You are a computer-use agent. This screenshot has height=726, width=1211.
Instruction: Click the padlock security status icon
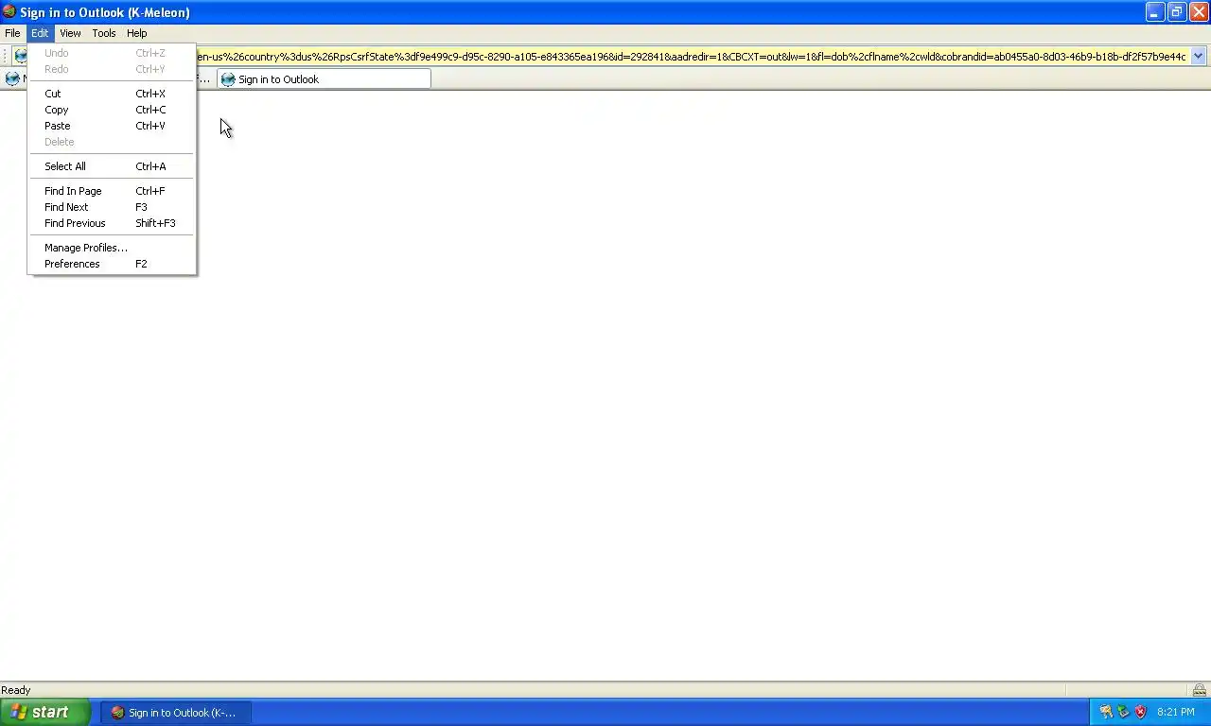tap(1200, 690)
